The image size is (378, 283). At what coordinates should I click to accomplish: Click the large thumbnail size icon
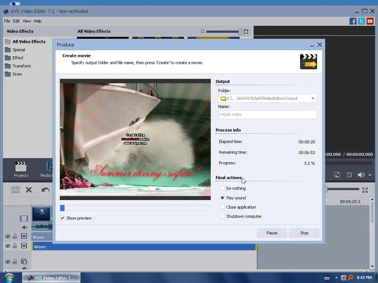[x=245, y=32]
